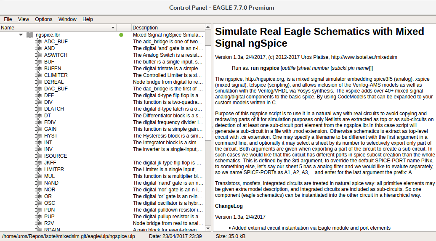Click 'Node bridge from digital to re' description

tap(167, 82)
